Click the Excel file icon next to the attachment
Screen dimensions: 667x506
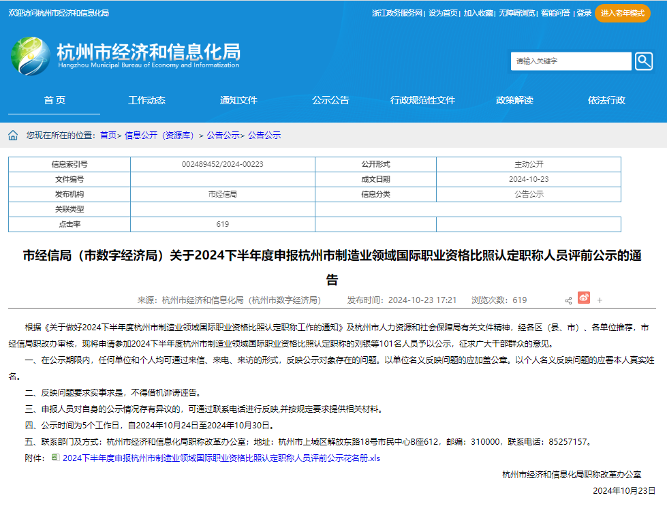click(x=57, y=458)
